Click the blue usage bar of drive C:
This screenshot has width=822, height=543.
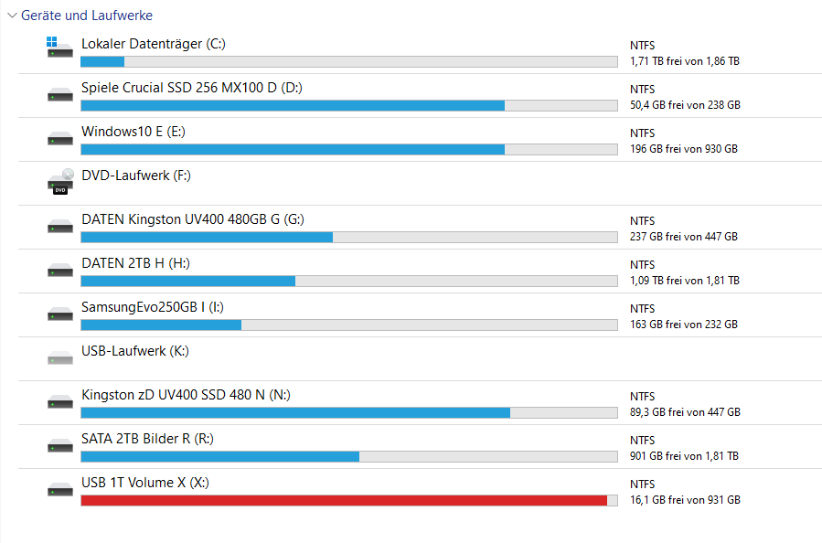pyautogui.click(x=102, y=61)
